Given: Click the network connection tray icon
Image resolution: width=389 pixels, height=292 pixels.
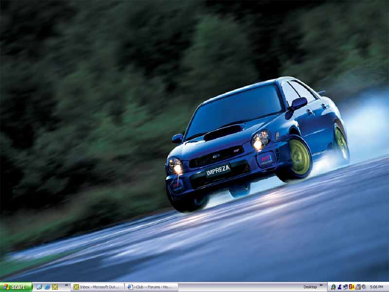Looking at the screenshot, I should tap(357, 287).
